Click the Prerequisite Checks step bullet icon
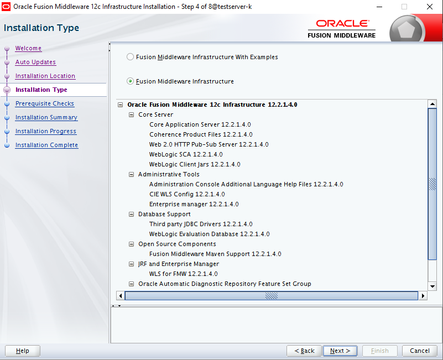The width and height of the screenshot is (443, 360). [x=7, y=104]
